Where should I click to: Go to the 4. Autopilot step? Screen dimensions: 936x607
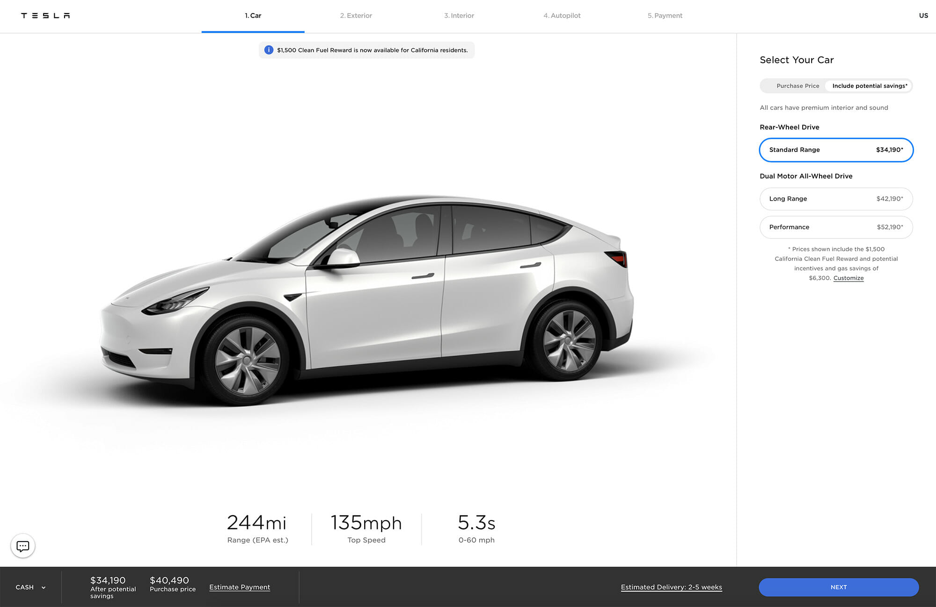[562, 15]
